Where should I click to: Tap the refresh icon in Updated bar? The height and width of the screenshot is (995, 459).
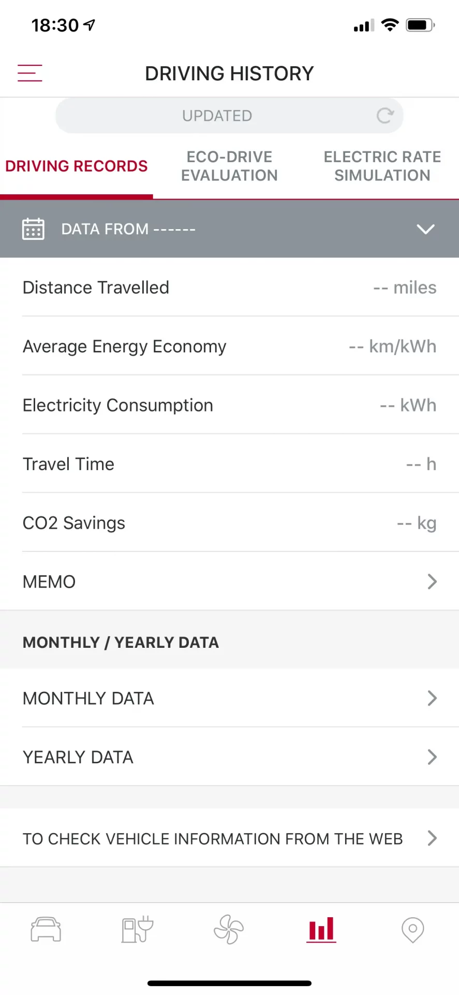click(x=385, y=116)
